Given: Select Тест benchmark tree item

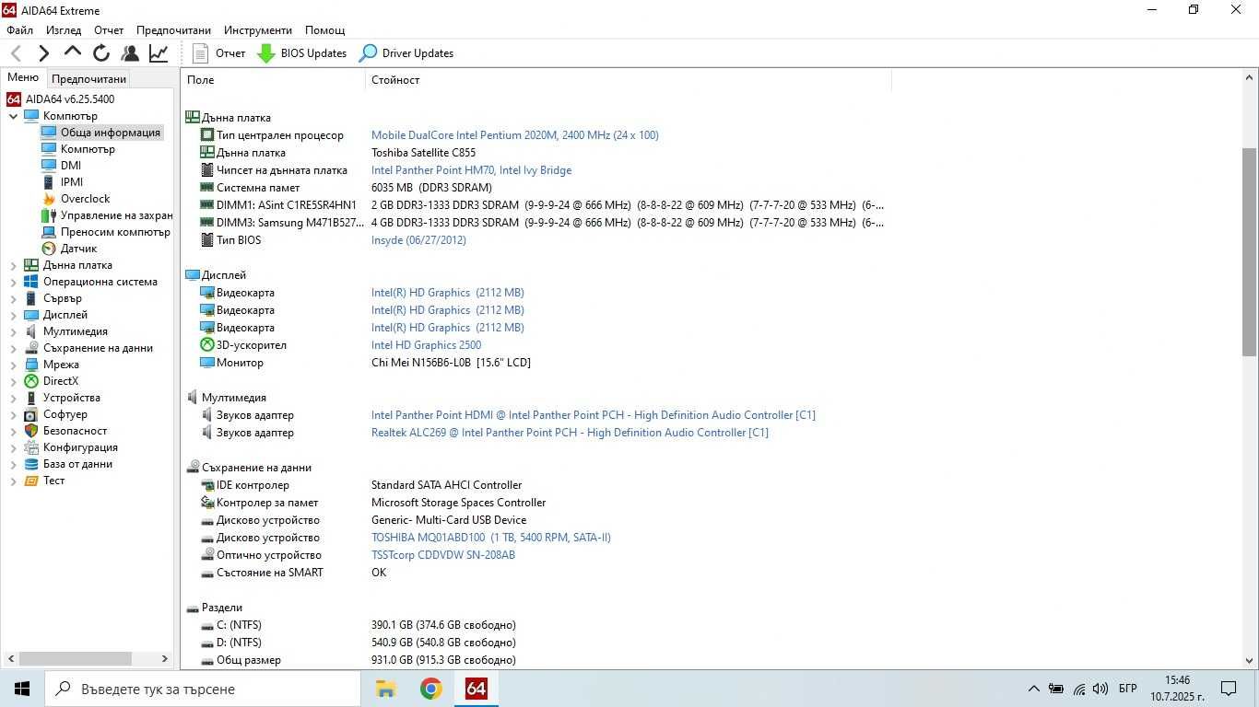Looking at the screenshot, I should 53,481.
